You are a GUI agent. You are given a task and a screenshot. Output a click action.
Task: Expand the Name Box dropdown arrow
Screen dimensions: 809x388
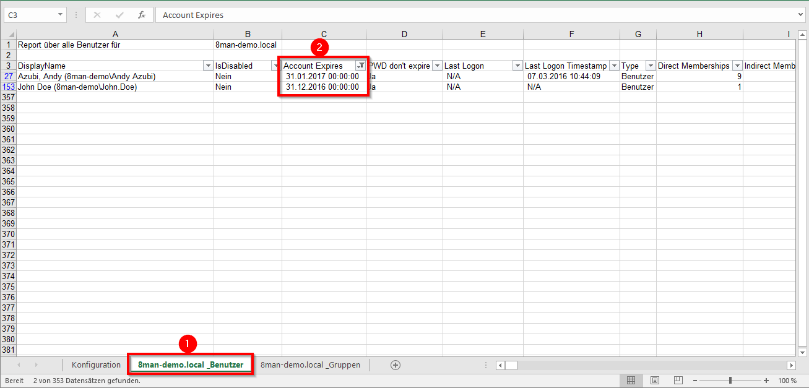click(60, 15)
